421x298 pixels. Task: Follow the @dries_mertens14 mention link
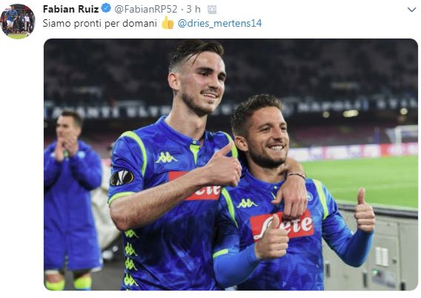pyautogui.click(x=219, y=24)
